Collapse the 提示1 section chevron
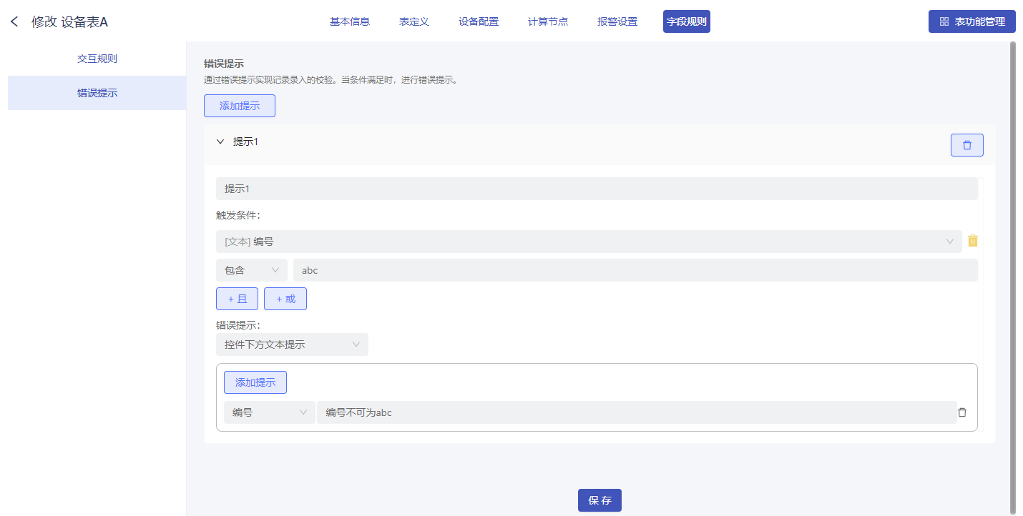This screenshot has height=516, width=1023. 220,142
